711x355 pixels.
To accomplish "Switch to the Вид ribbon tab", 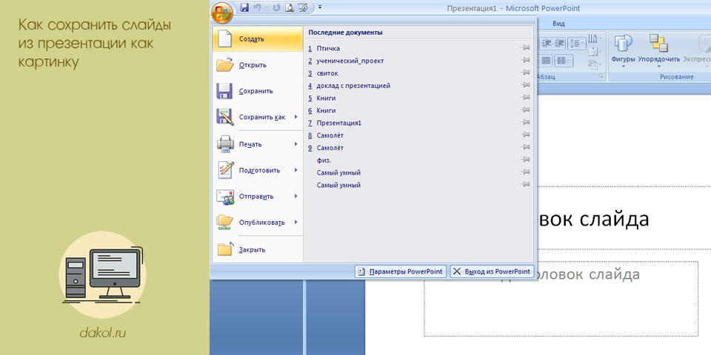I will pos(558,24).
